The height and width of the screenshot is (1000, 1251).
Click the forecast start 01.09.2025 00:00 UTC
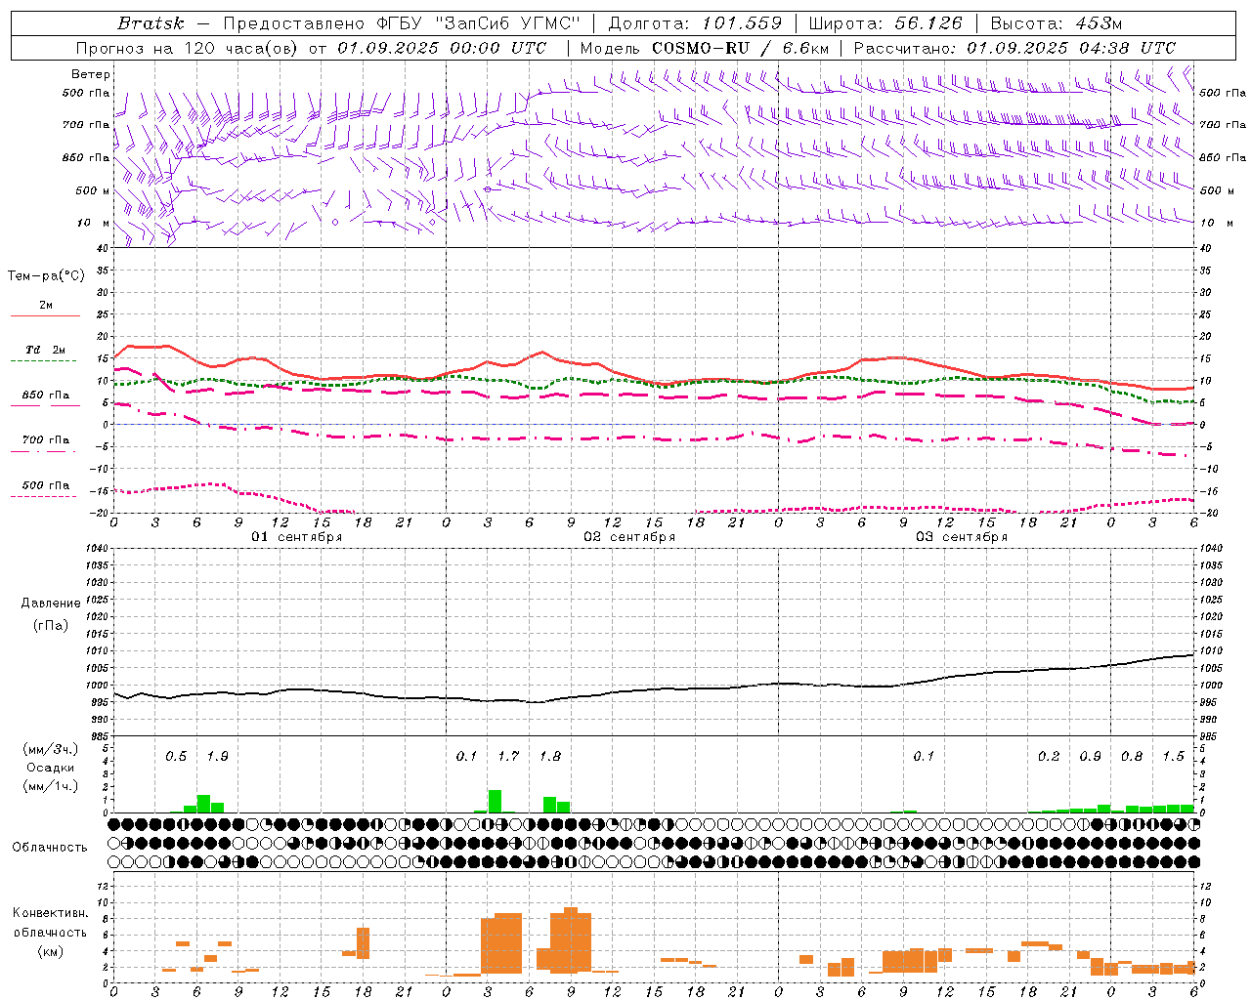(x=442, y=48)
